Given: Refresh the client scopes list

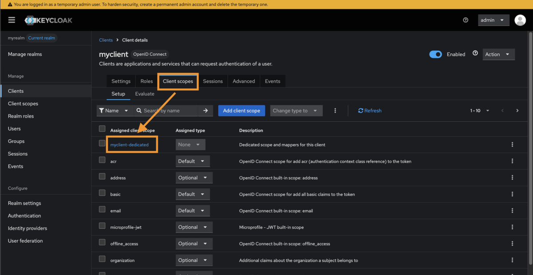Looking at the screenshot, I should (370, 110).
